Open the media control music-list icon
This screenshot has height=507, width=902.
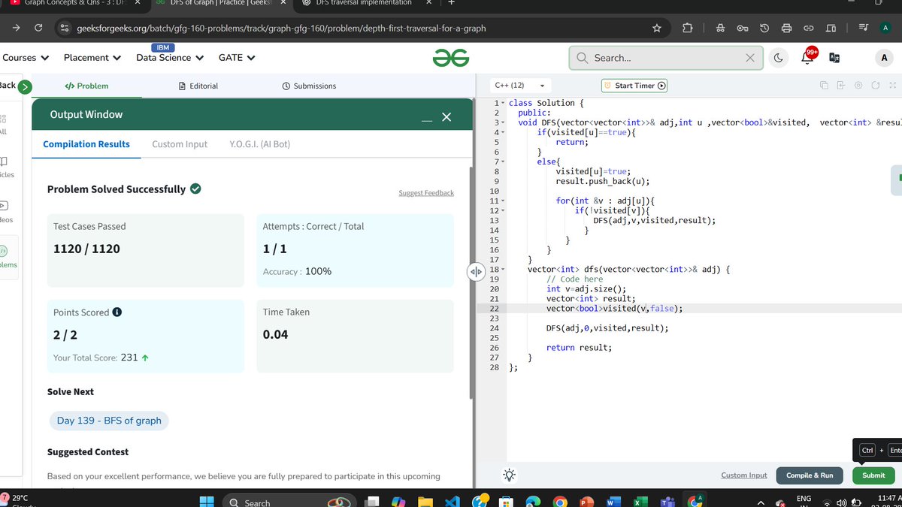[x=863, y=29]
